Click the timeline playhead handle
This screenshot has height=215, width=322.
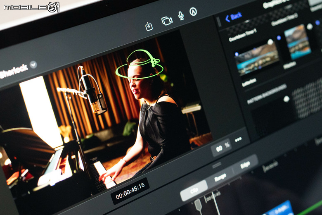[198, 205]
